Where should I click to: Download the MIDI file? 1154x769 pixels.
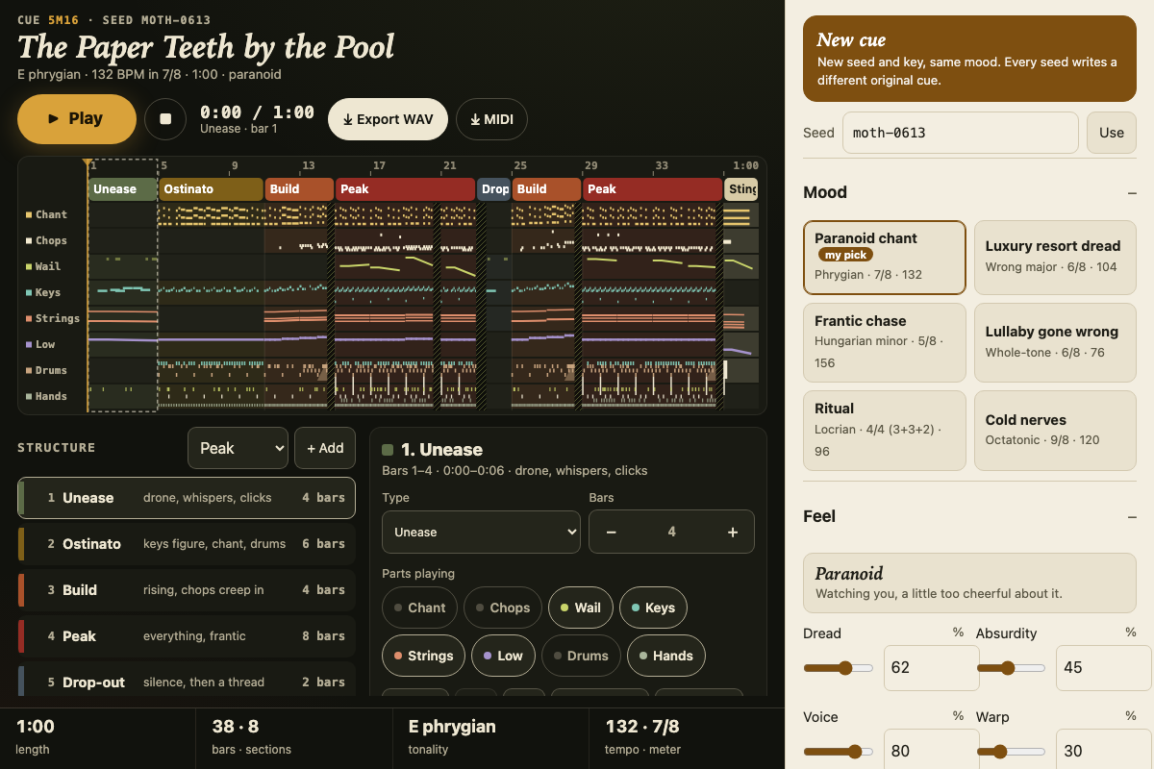[491, 119]
